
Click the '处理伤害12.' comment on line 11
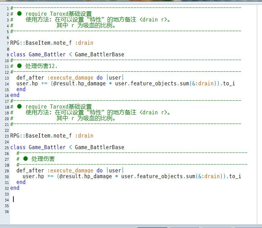(x=41, y=66)
